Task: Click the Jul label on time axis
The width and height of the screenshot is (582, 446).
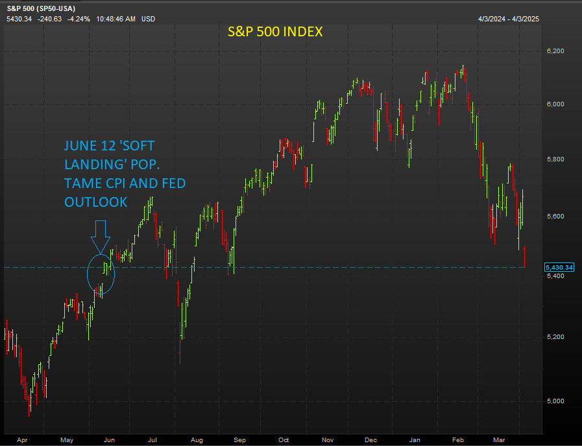Action: pos(152,440)
